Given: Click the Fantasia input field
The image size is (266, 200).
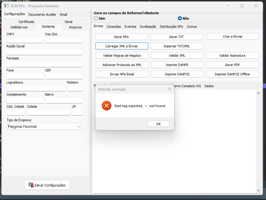Looking at the screenshot, I should (45, 64).
